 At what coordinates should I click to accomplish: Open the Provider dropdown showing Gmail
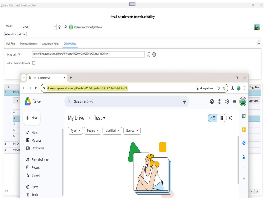[39, 27]
